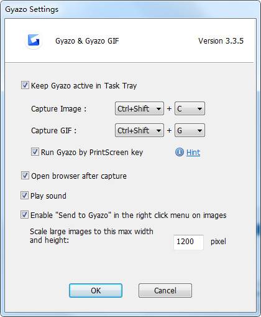This screenshot has width=261, height=317.
Task: Expand the Capture Image key dropdown showing C
Action: 190,108
